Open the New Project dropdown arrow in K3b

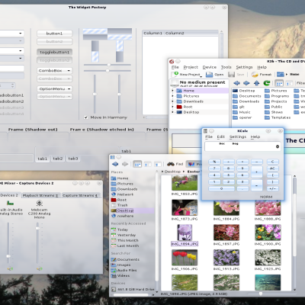(x=201, y=76)
